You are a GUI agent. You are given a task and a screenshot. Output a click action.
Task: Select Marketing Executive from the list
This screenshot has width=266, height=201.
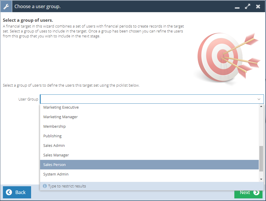point(149,107)
